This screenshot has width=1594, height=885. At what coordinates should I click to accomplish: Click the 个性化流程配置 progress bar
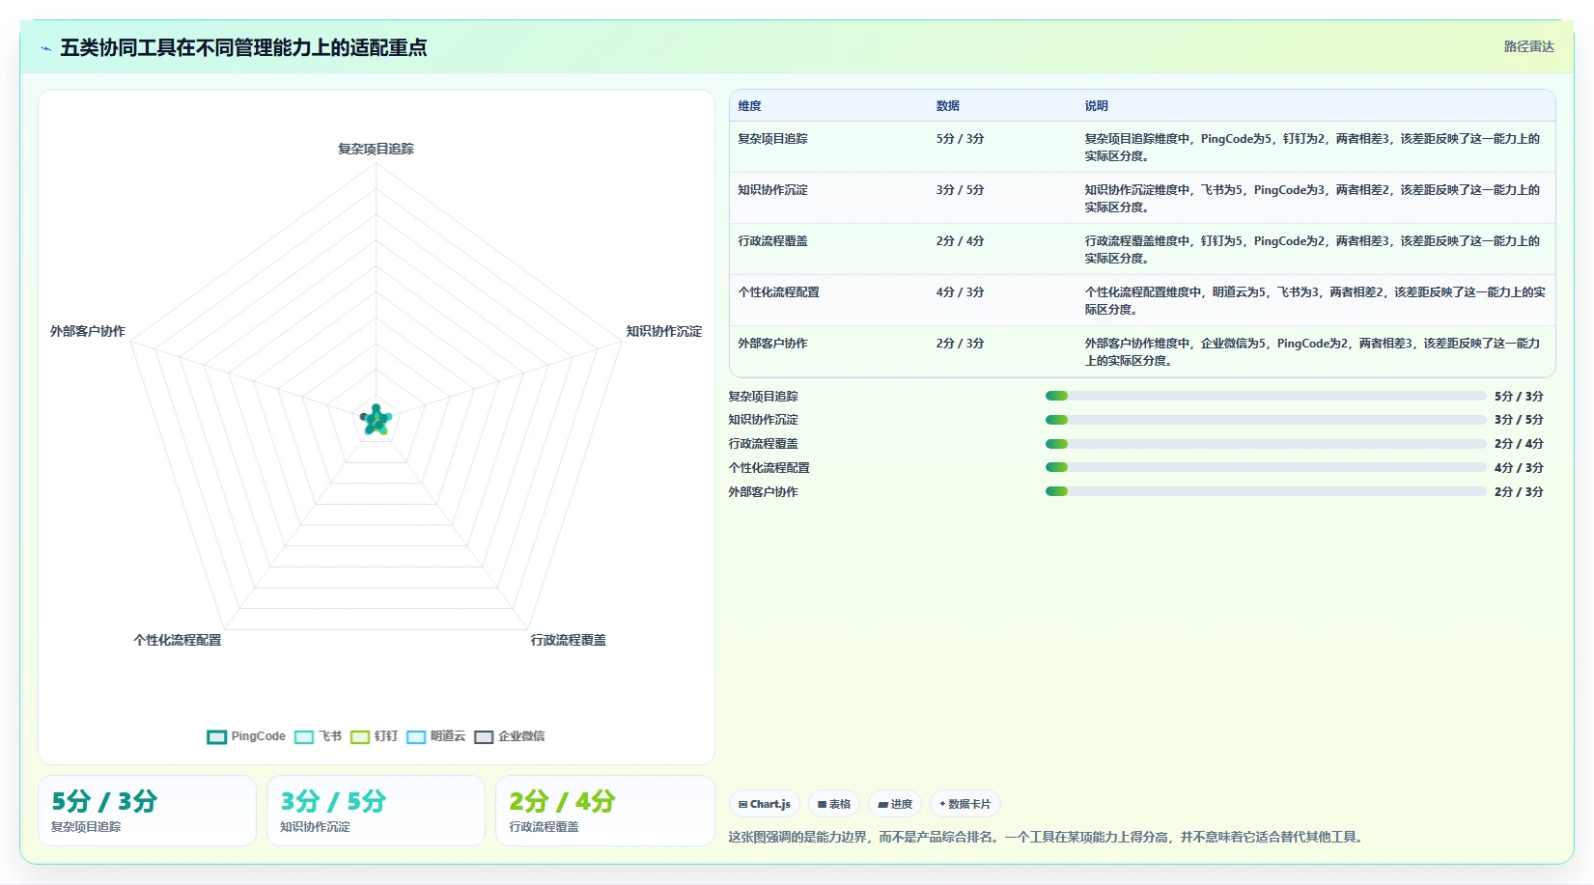[1266, 467]
